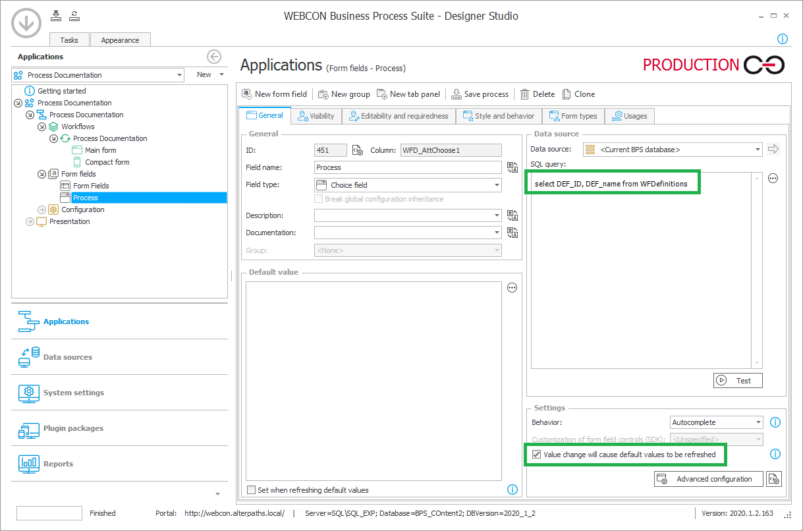Select Form Fields item under Form fields

pyautogui.click(x=91, y=186)
